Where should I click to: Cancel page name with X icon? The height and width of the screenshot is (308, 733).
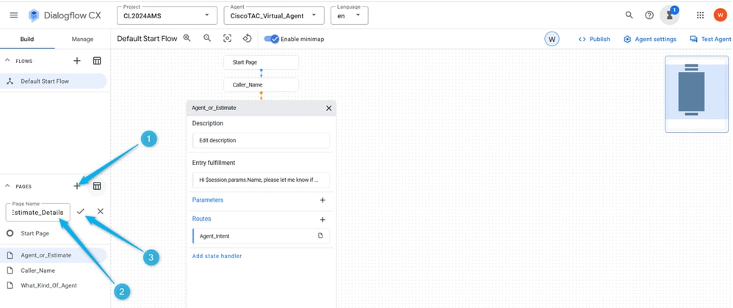101,211
